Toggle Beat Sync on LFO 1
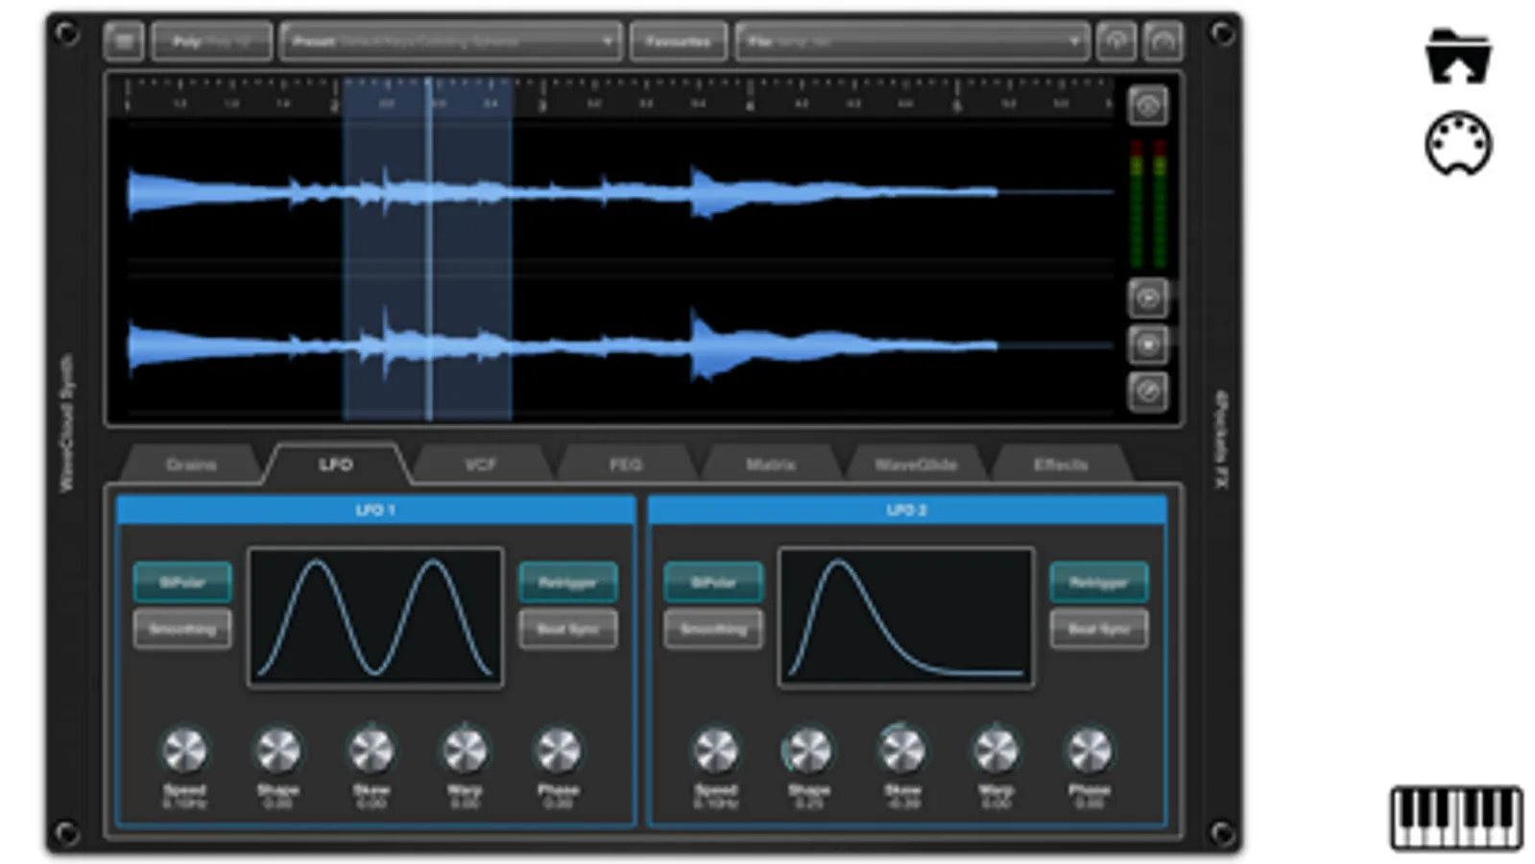Viewport: 1535px width, 864px height. [568, 630]
